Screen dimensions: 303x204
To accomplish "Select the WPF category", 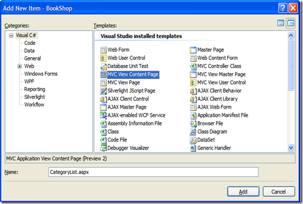I will (29, 82).
